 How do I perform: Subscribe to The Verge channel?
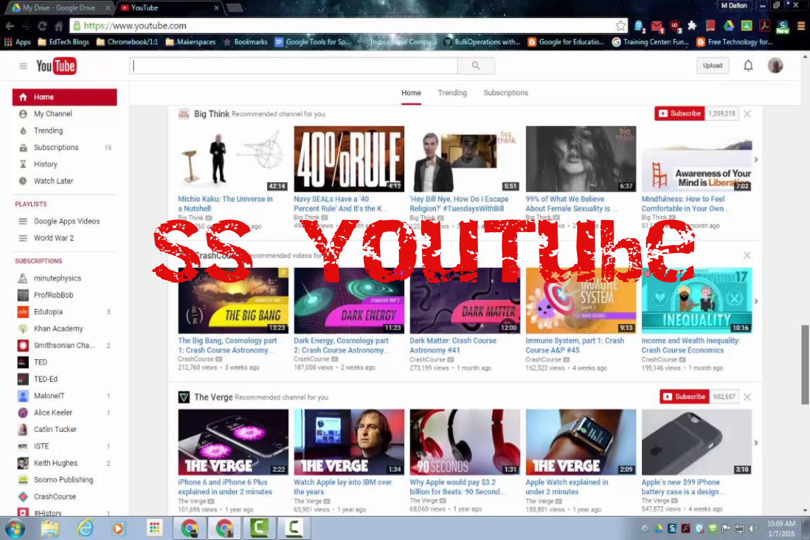tap(684, 397)
